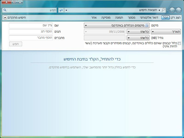
Task: Open the date condition כלשהו dropdown
Action: click(x=138, y=32)
